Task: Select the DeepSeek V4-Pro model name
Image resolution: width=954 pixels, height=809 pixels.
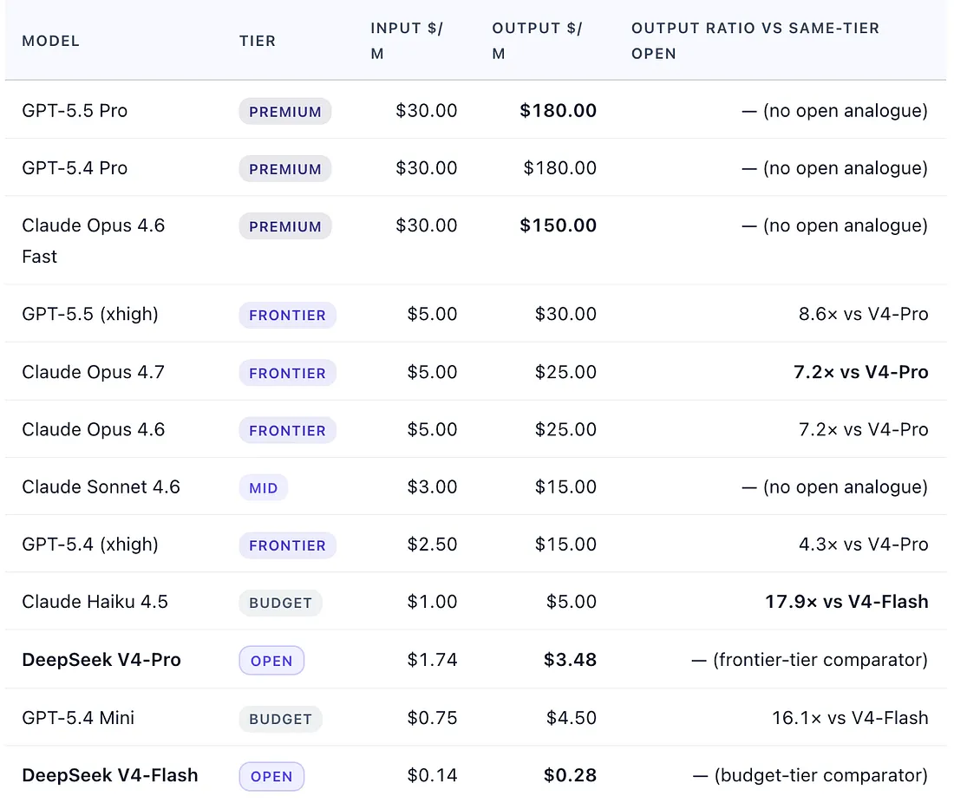Action: [101, 659]
